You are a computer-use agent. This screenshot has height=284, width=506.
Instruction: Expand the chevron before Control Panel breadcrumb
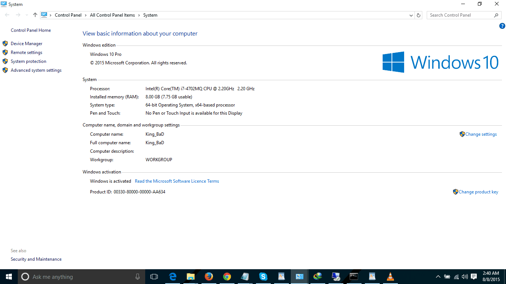[51, 15]
